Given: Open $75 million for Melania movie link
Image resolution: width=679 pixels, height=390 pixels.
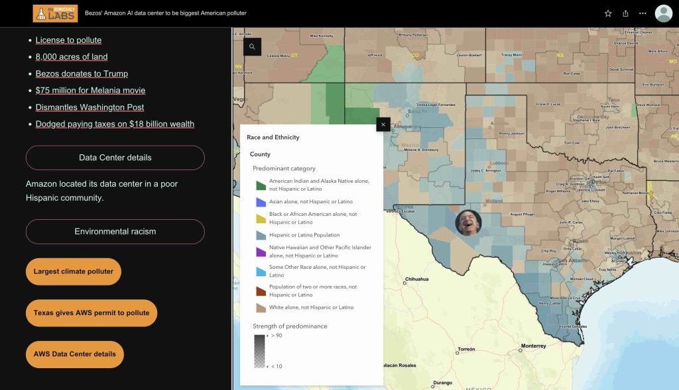Looking at the screenshot, I should tap(90, 90).
